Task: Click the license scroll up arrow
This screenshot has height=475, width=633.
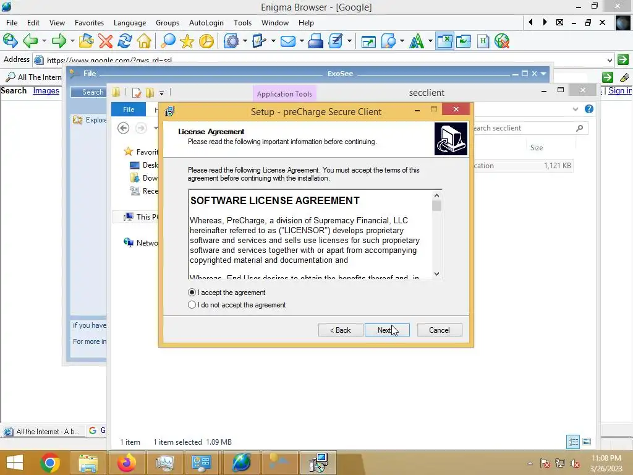Action: pyautogui.click(x=436, y=195)
